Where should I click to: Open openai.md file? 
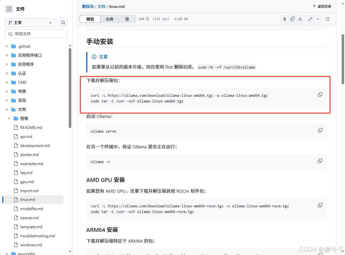[30, 218]
